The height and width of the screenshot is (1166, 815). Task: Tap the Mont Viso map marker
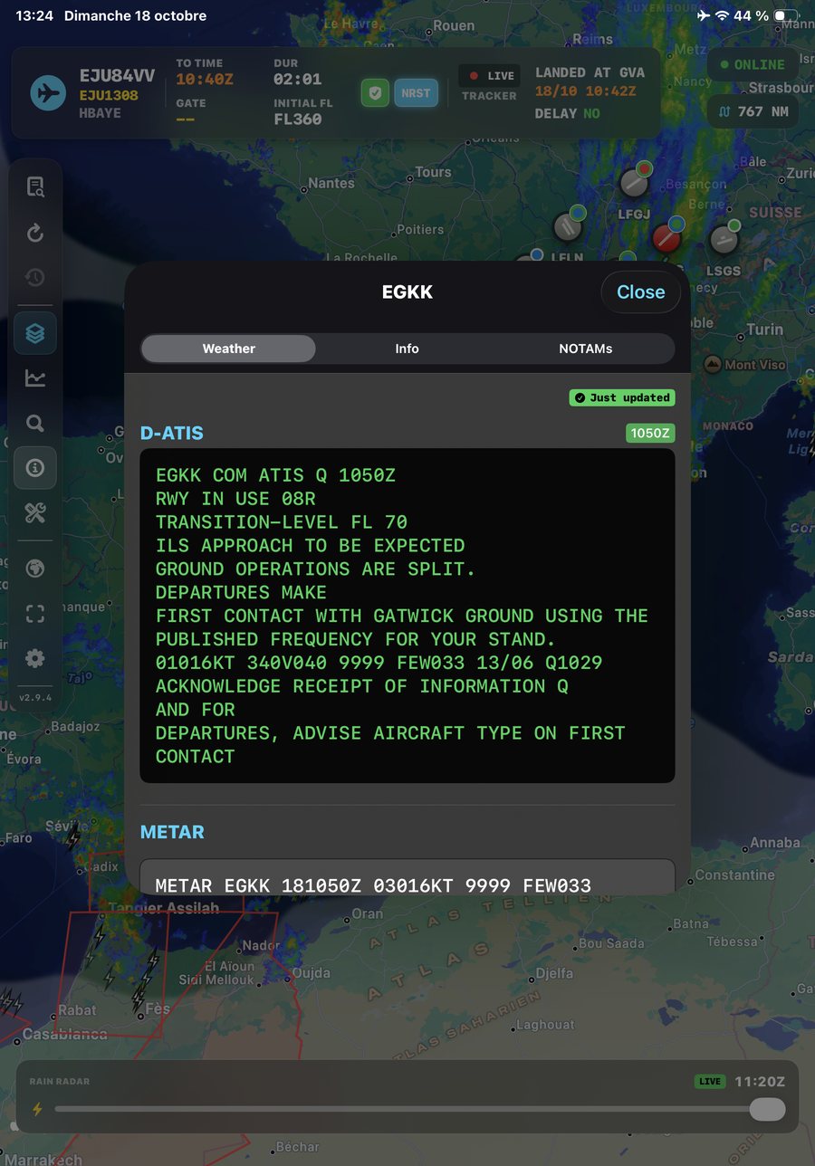click(x=712, y=365)
